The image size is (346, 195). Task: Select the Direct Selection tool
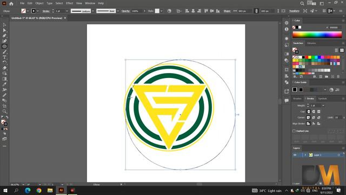(x=4, y=30)
